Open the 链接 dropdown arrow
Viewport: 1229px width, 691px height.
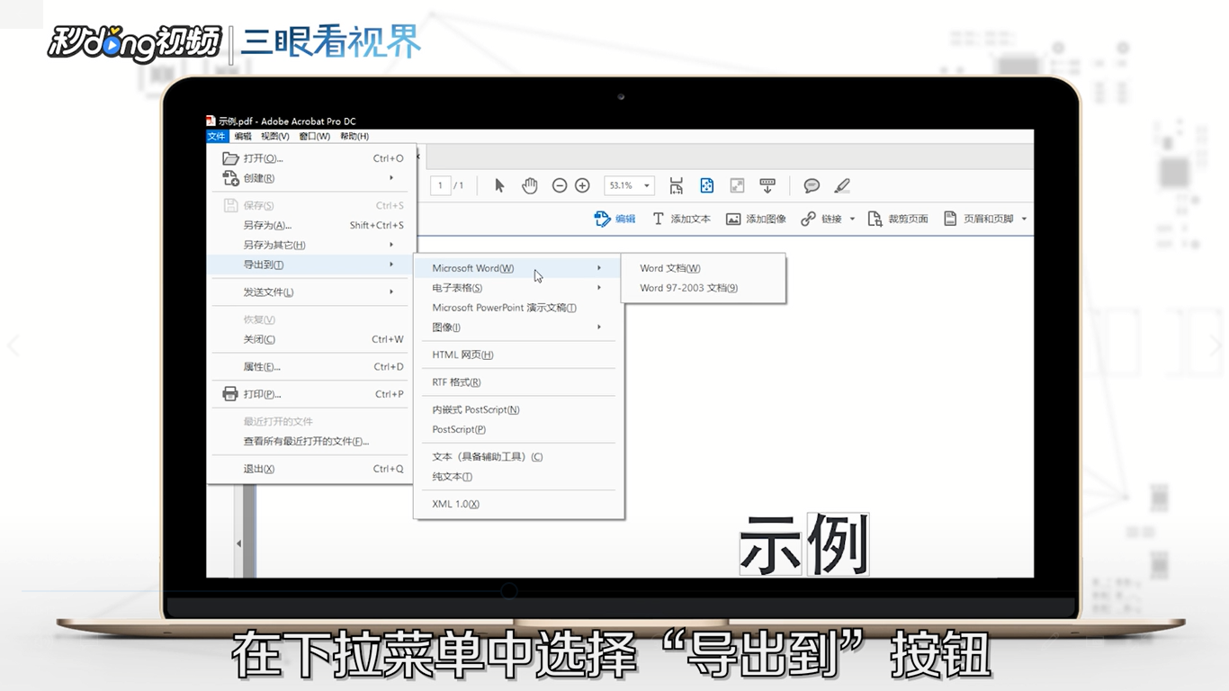852,219
